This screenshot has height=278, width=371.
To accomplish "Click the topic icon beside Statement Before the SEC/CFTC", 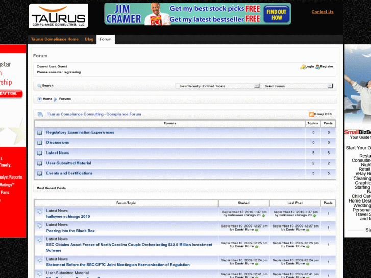I will (39, 260).
